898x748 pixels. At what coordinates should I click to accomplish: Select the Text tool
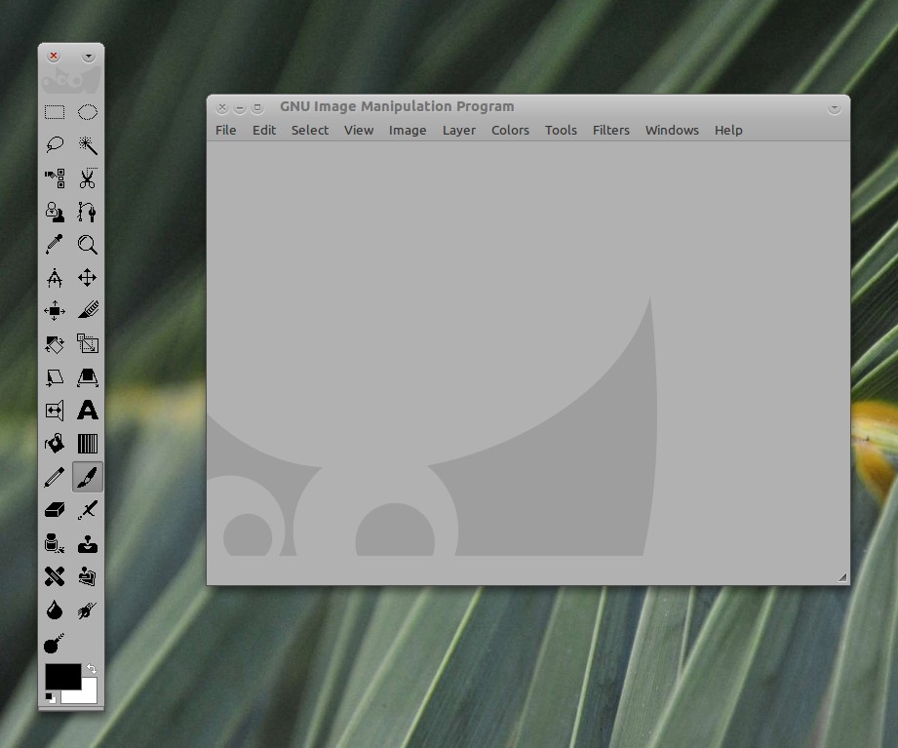pyautogui.click(x=88, y=410)
